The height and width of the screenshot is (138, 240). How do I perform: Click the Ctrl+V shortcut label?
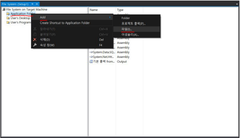pyautogui.click(x=103, y=34)
